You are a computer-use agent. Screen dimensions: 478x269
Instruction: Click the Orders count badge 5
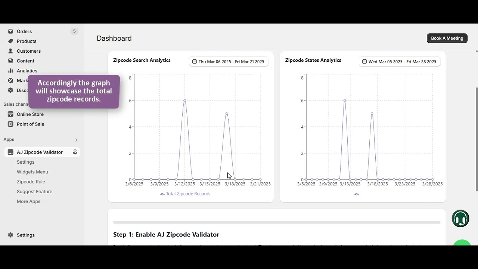74,31
